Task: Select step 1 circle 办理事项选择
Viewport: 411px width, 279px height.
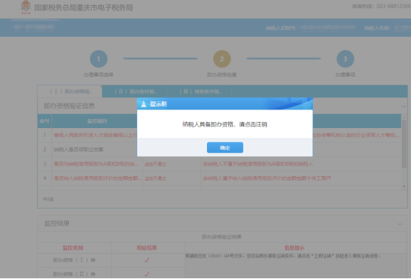Action: click(x=99, y=58)
